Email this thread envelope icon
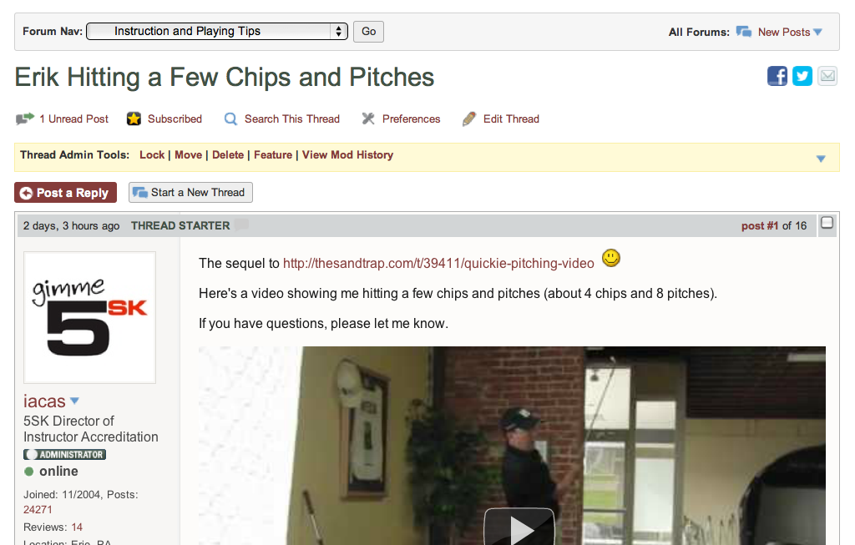Viewport: 855px width, 545px height. [827, 76]
